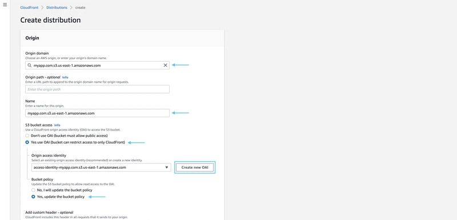
Task: Click the Bucket policy label
Action: (x=42, y=180)
